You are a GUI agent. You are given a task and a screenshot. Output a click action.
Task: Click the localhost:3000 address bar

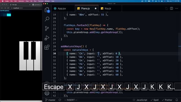(26, 8)
